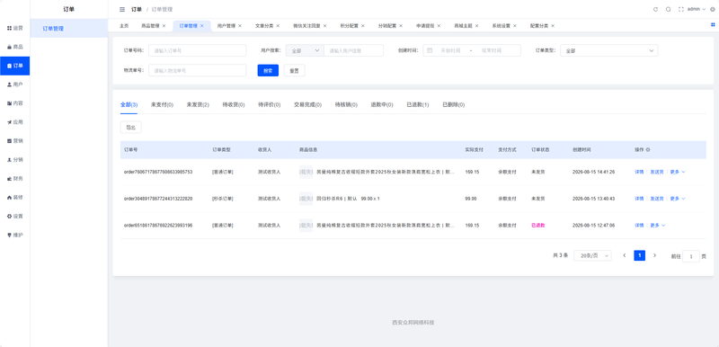Click the calendar icon in 创建时间 field
The width and height of the screenshot is (719, 347).
tap(430, 50)
